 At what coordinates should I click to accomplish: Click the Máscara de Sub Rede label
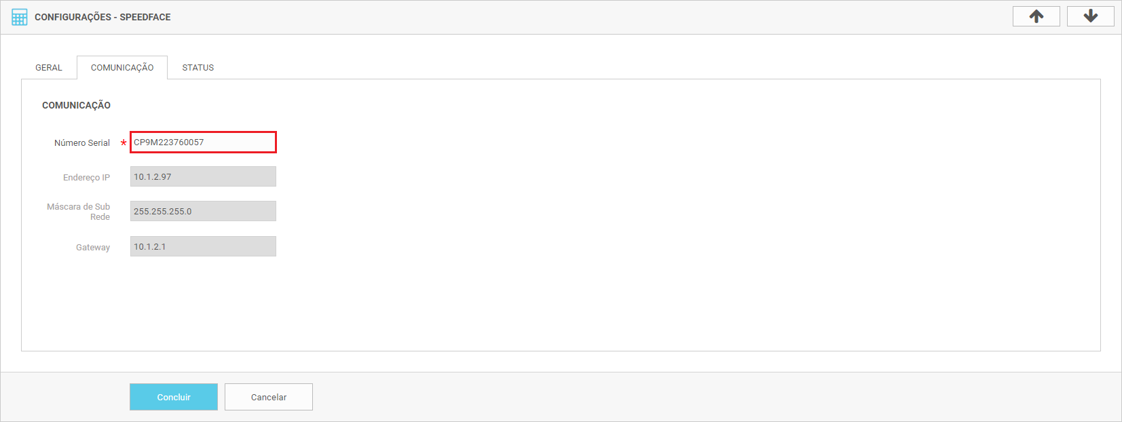click(79, 212)
